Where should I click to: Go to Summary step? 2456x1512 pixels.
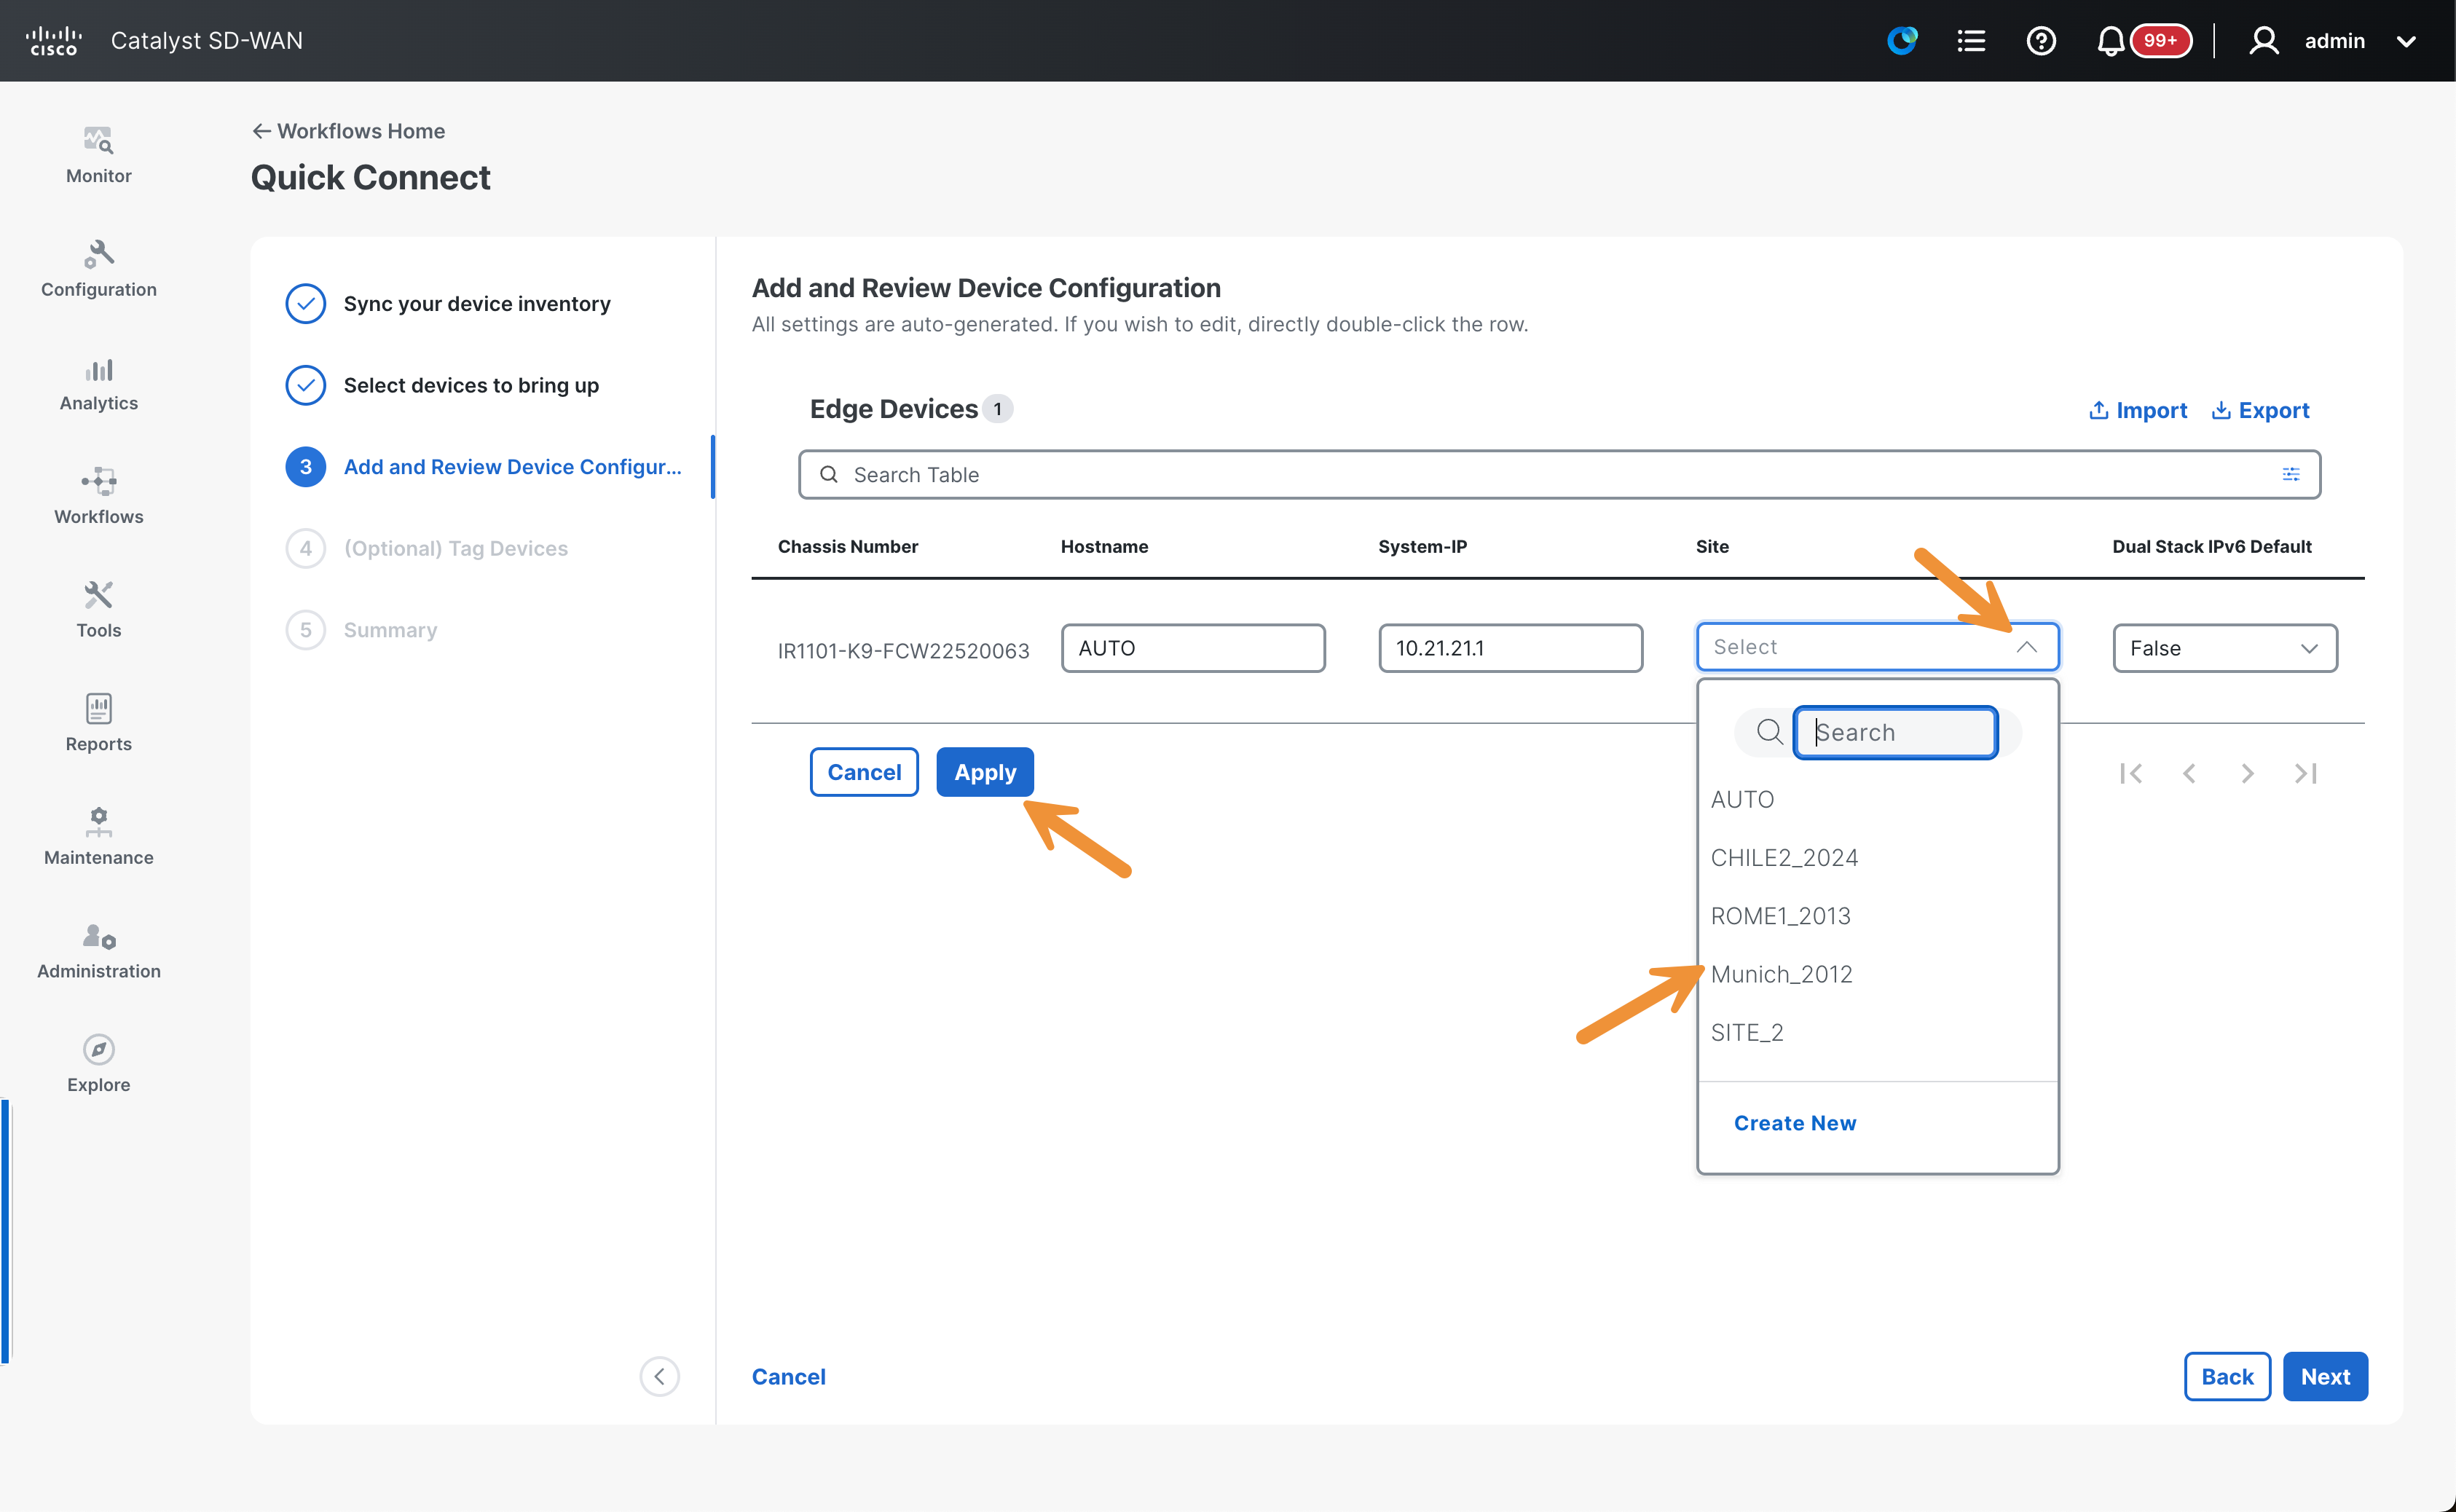[362, 629]
